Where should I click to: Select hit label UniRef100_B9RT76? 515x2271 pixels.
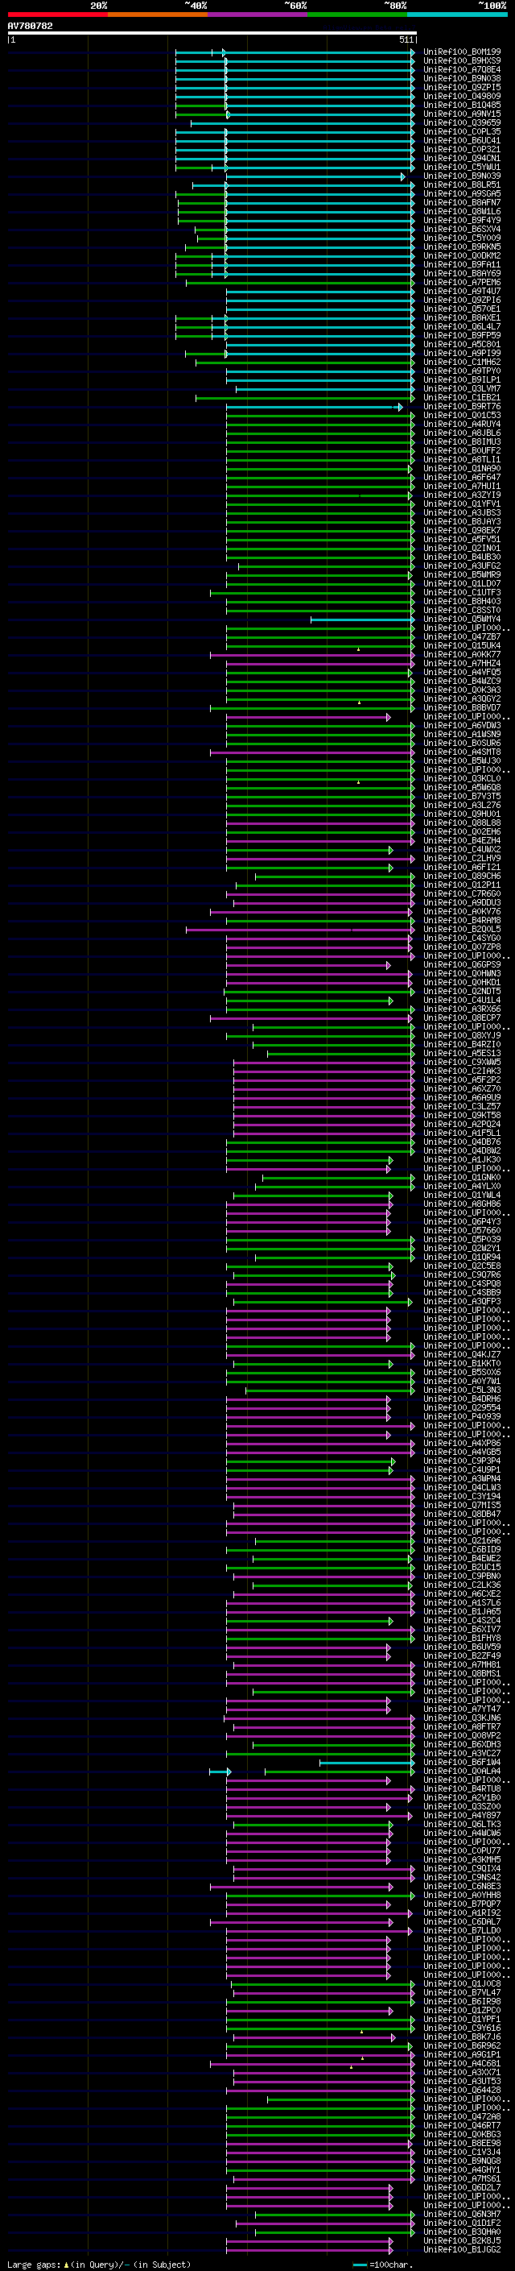462,406
